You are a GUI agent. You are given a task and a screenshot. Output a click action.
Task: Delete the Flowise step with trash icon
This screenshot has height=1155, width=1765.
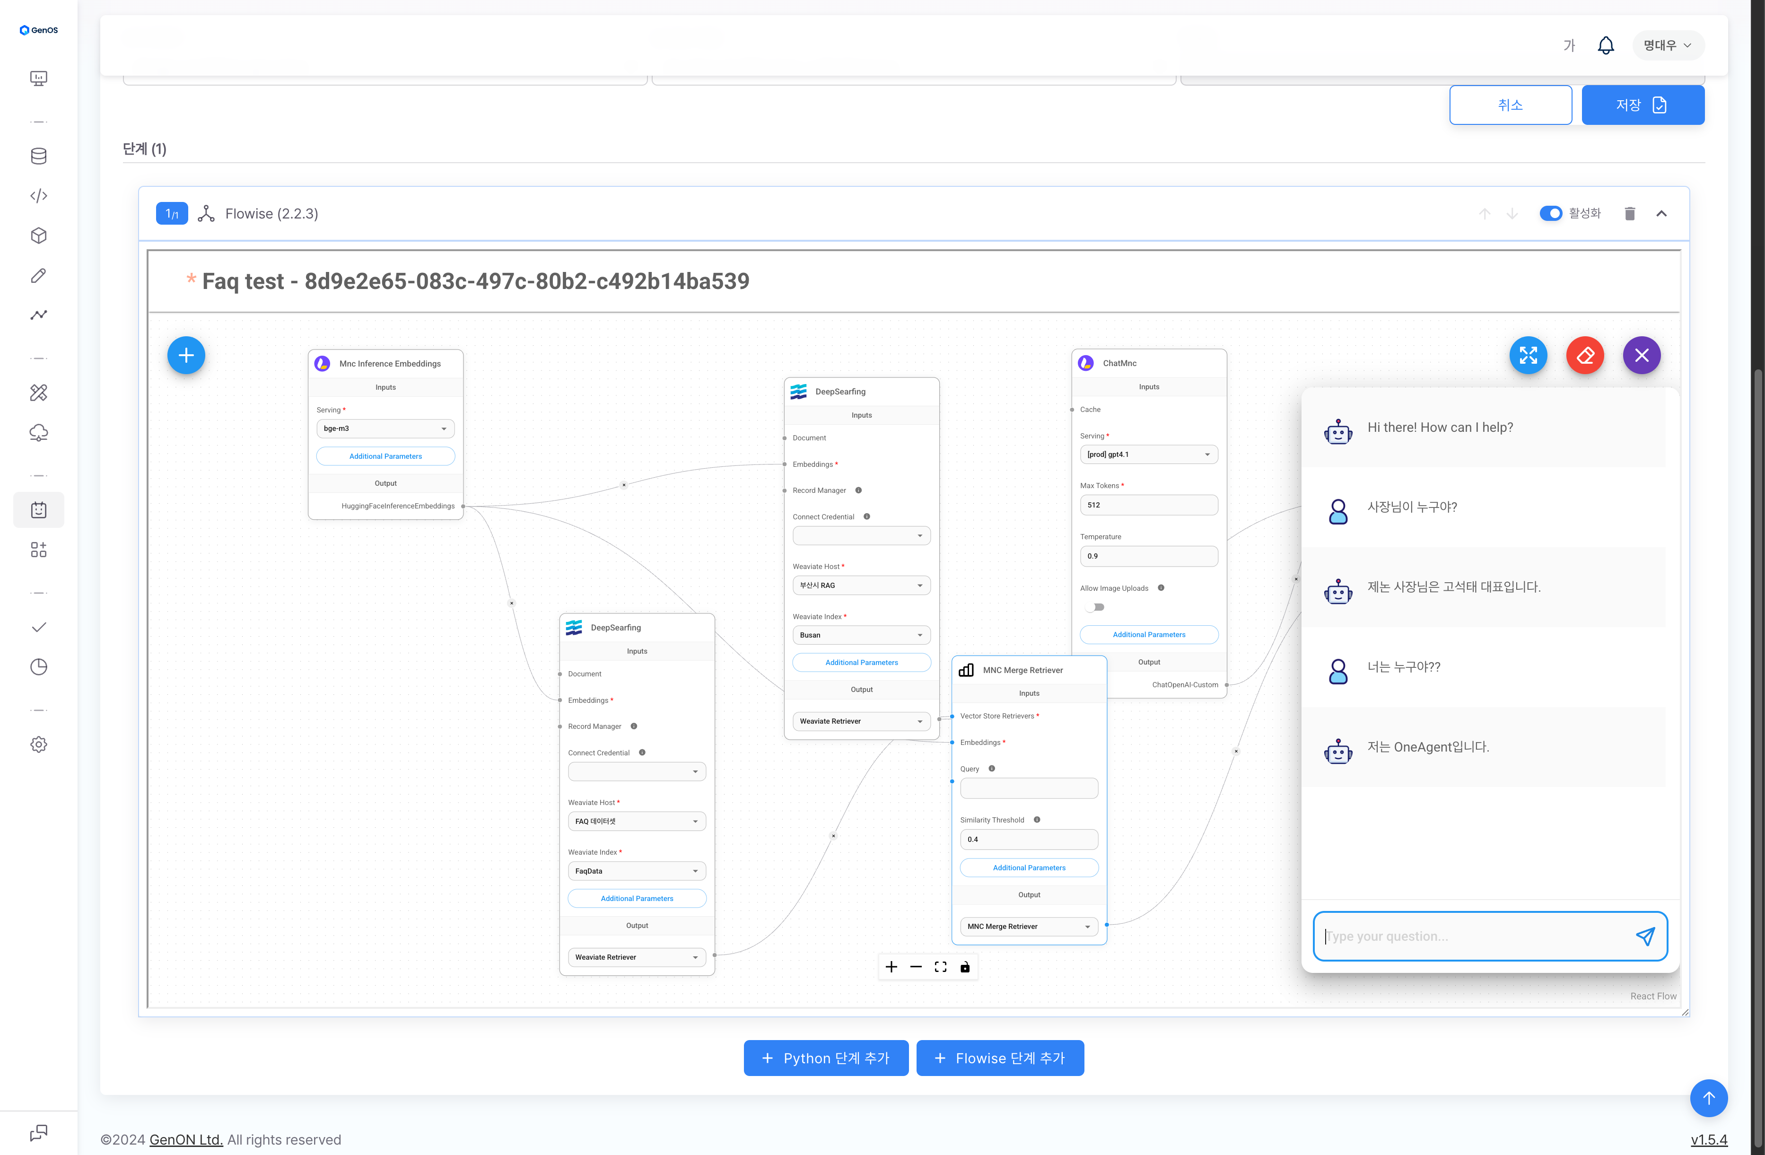(x=1629, y=214)
